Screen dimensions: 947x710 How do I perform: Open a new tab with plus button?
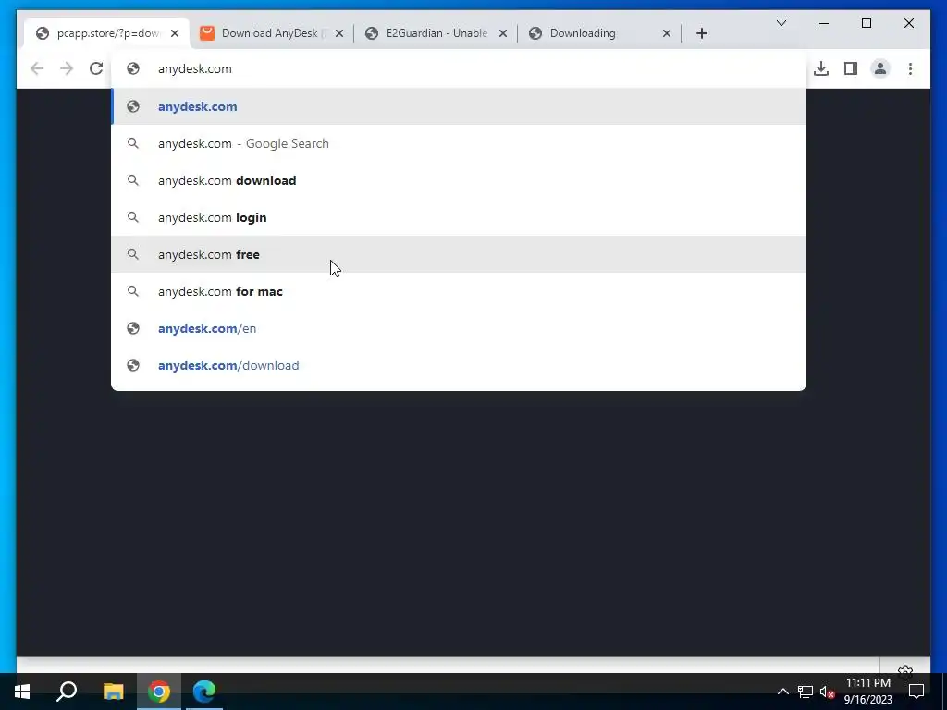[701, 33]
